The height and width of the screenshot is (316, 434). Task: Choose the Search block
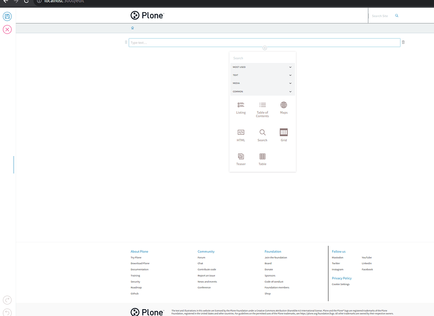[262, 134]
